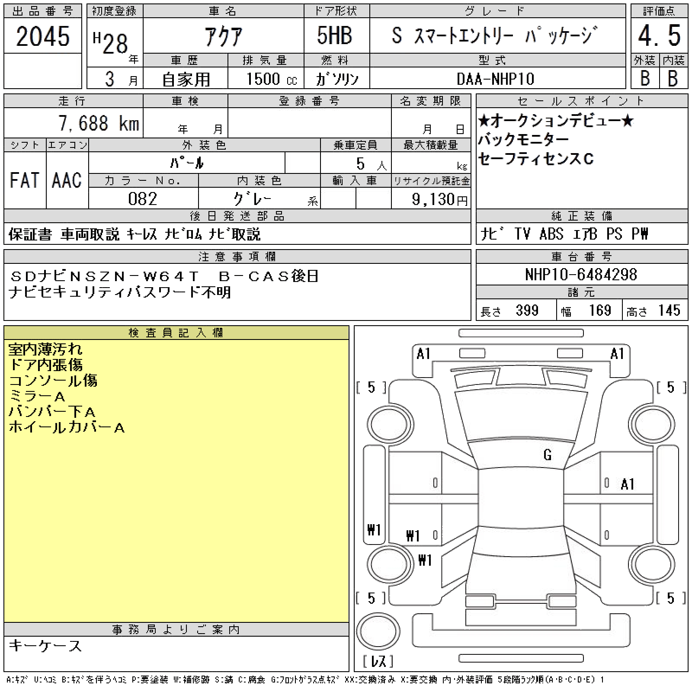692x692 pixels.
Task: Click 検査員記入欄 section header
Action: pos(176,333)
